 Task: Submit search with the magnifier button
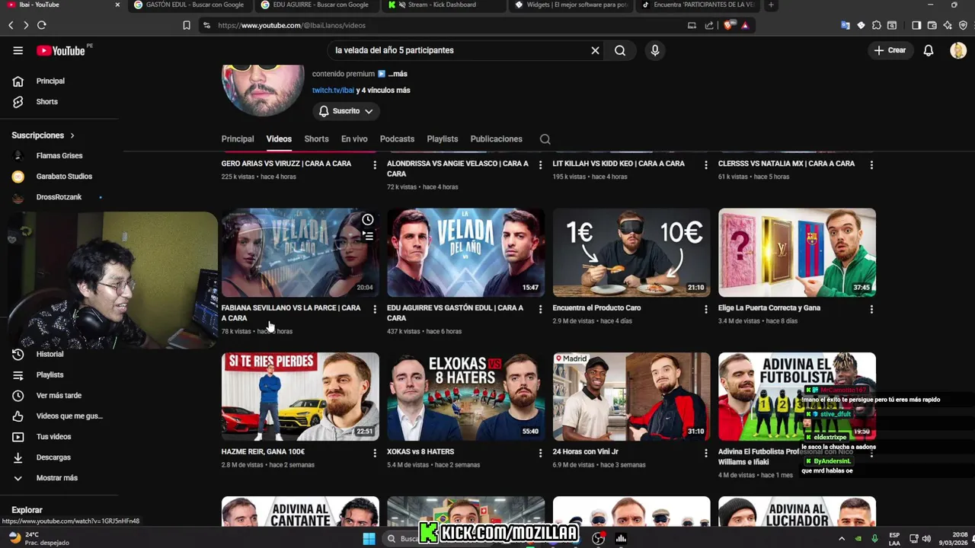tap(620, 50)
